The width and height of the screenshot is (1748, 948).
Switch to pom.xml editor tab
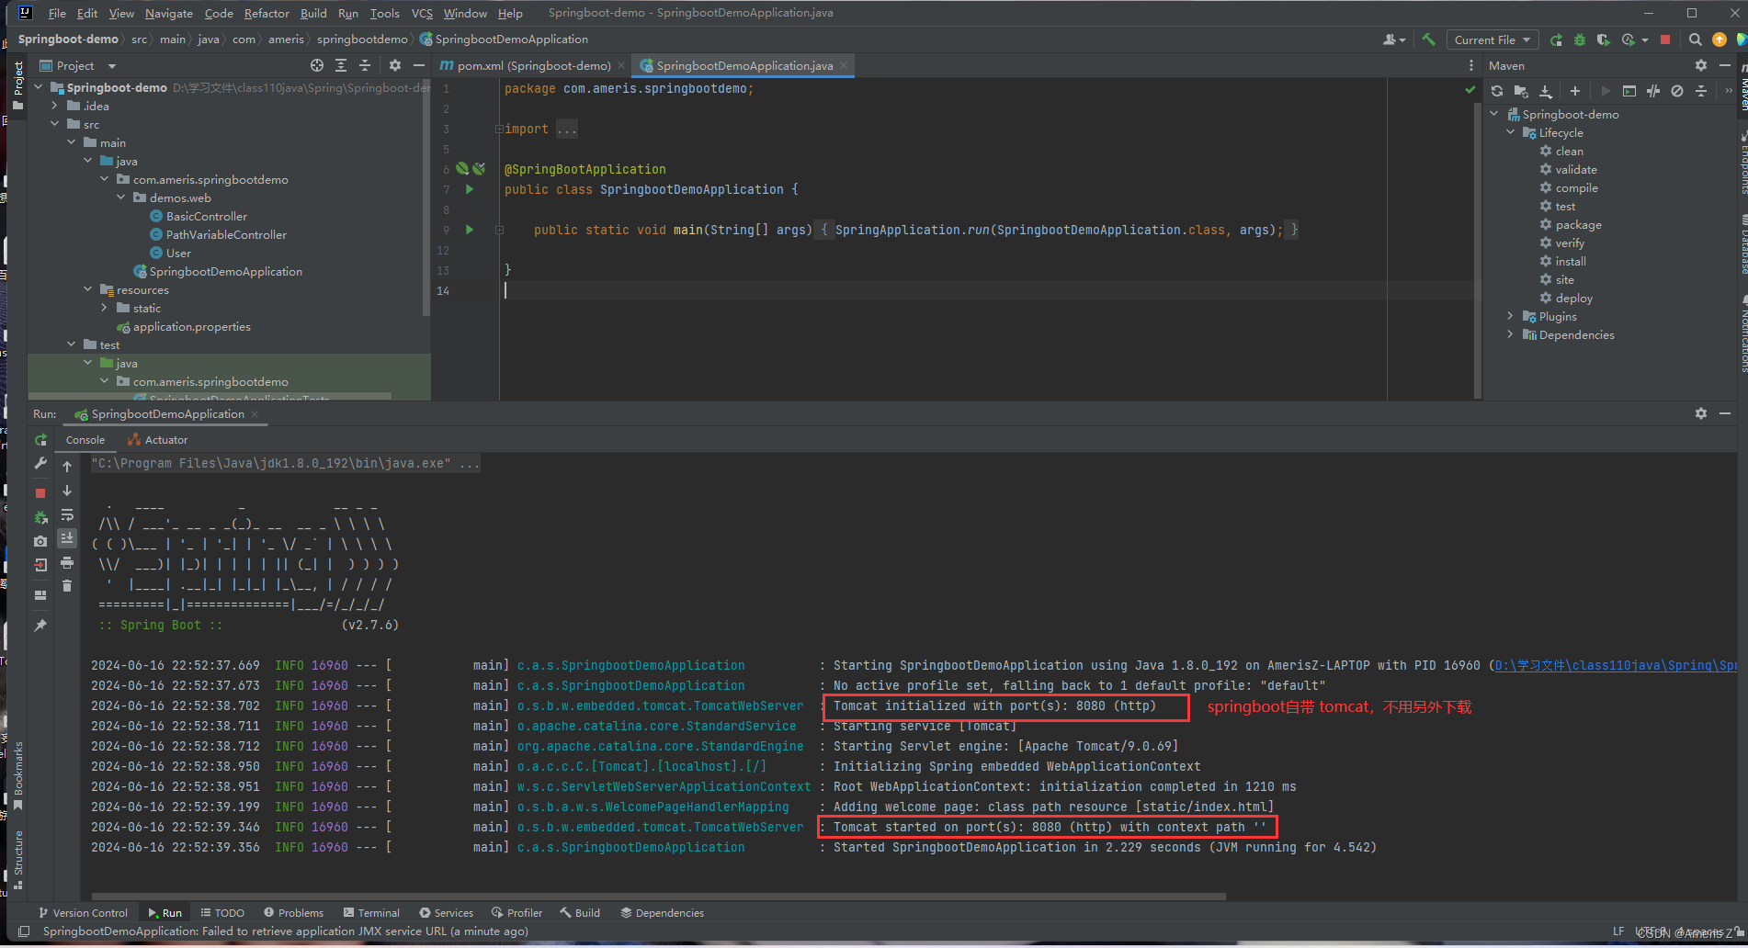coord(533,65)
